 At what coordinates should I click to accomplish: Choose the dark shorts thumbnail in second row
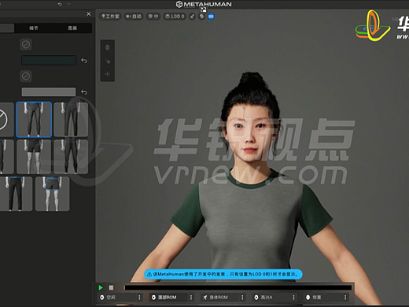click(34, 157)
